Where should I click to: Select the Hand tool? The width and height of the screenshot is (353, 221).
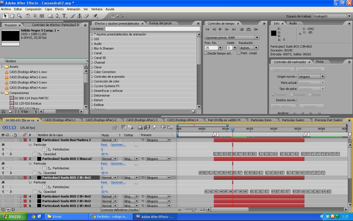[12, 16]
